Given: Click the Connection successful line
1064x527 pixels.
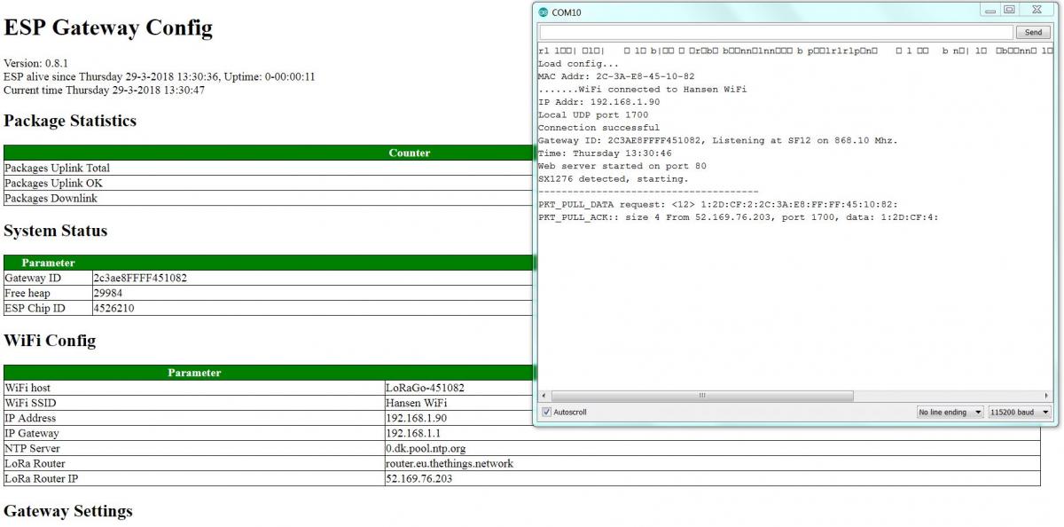Looking at the screenshot, I should click(x=598, y=128).
